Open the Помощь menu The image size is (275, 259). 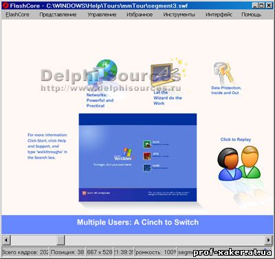tap(252, 14)
